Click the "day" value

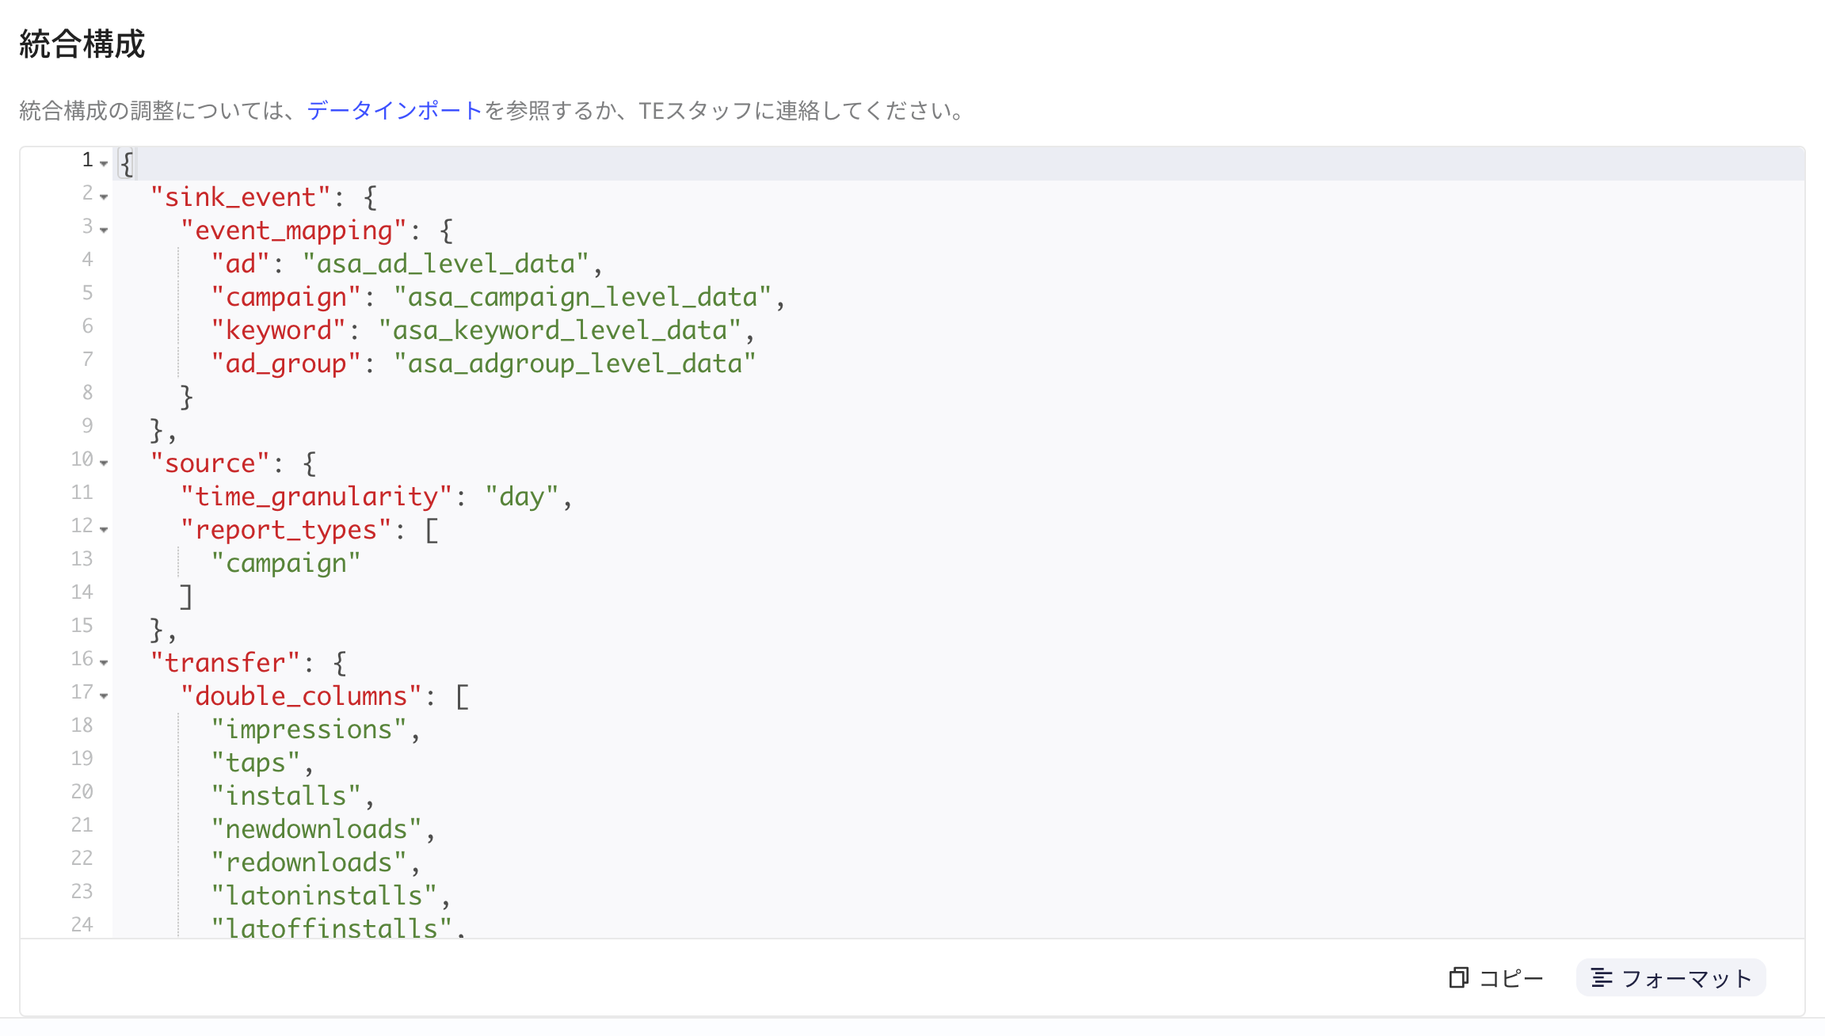pos(521,497)
